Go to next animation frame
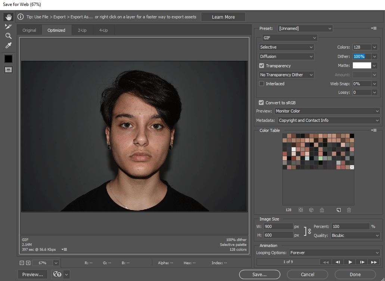Screen dimensions: 385x281 362,262
